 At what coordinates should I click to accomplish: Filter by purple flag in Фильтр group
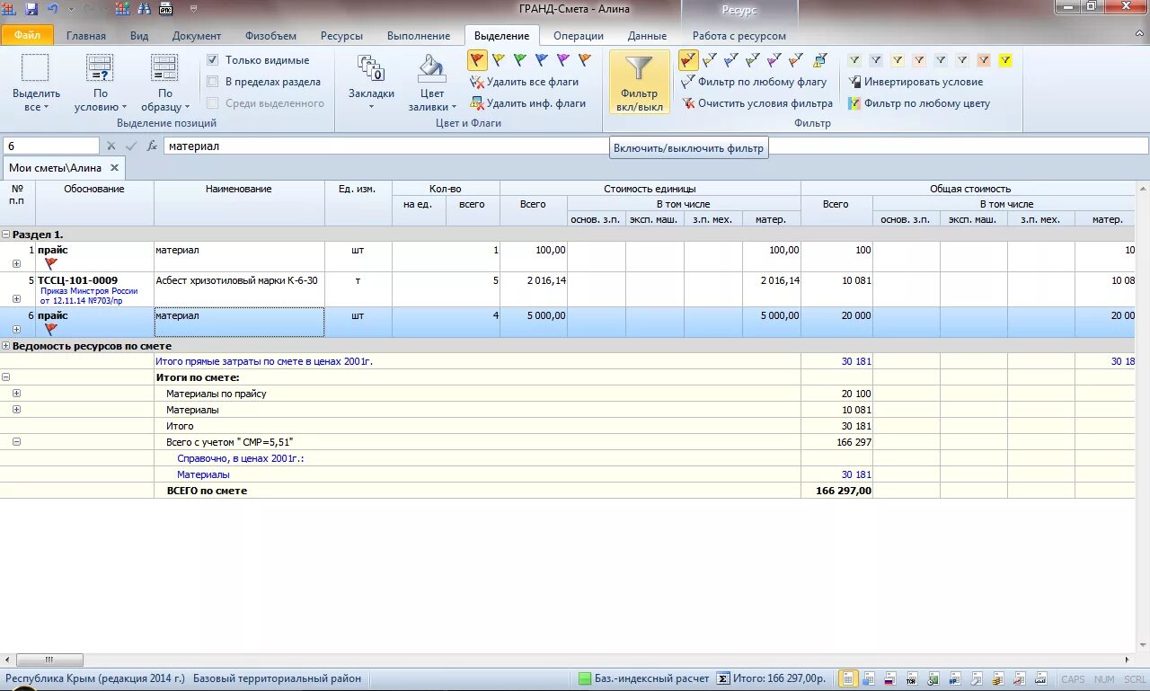pyautogui.click(x=774, y=60)
